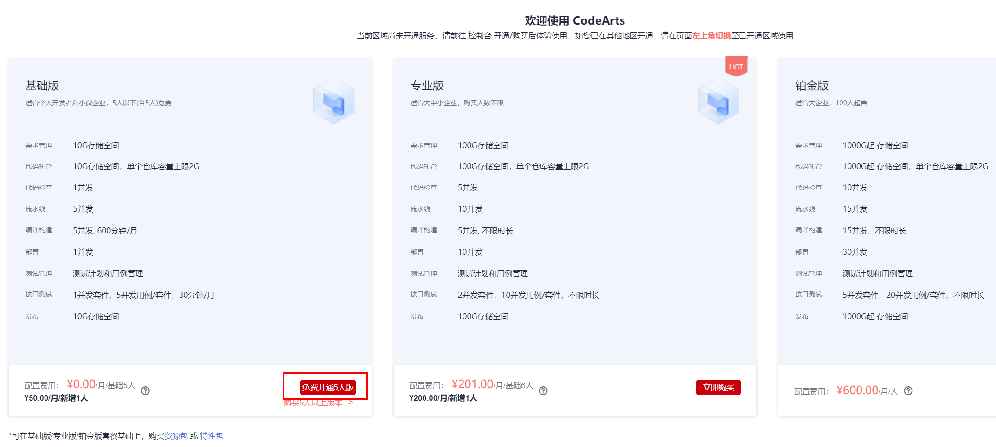Click 需求管理 value 100G存储空间 in 专业版

click(483, 145)
